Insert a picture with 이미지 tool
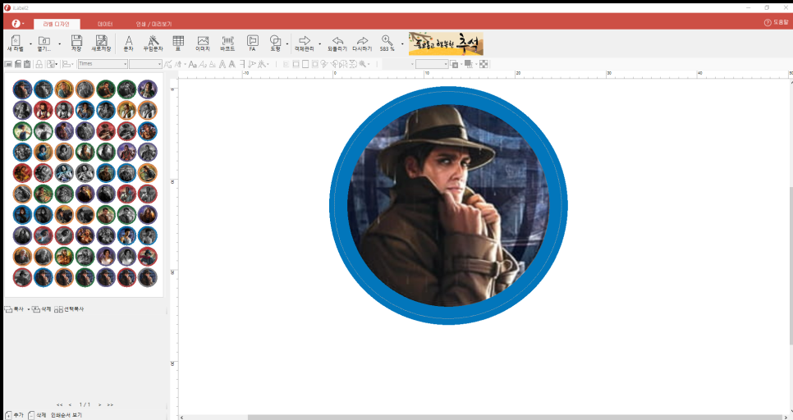This screenshot has height=420, width=793. (x=203, y=43)
